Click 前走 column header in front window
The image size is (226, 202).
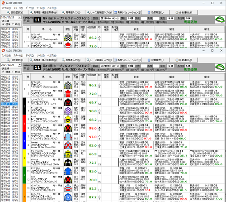137,77
